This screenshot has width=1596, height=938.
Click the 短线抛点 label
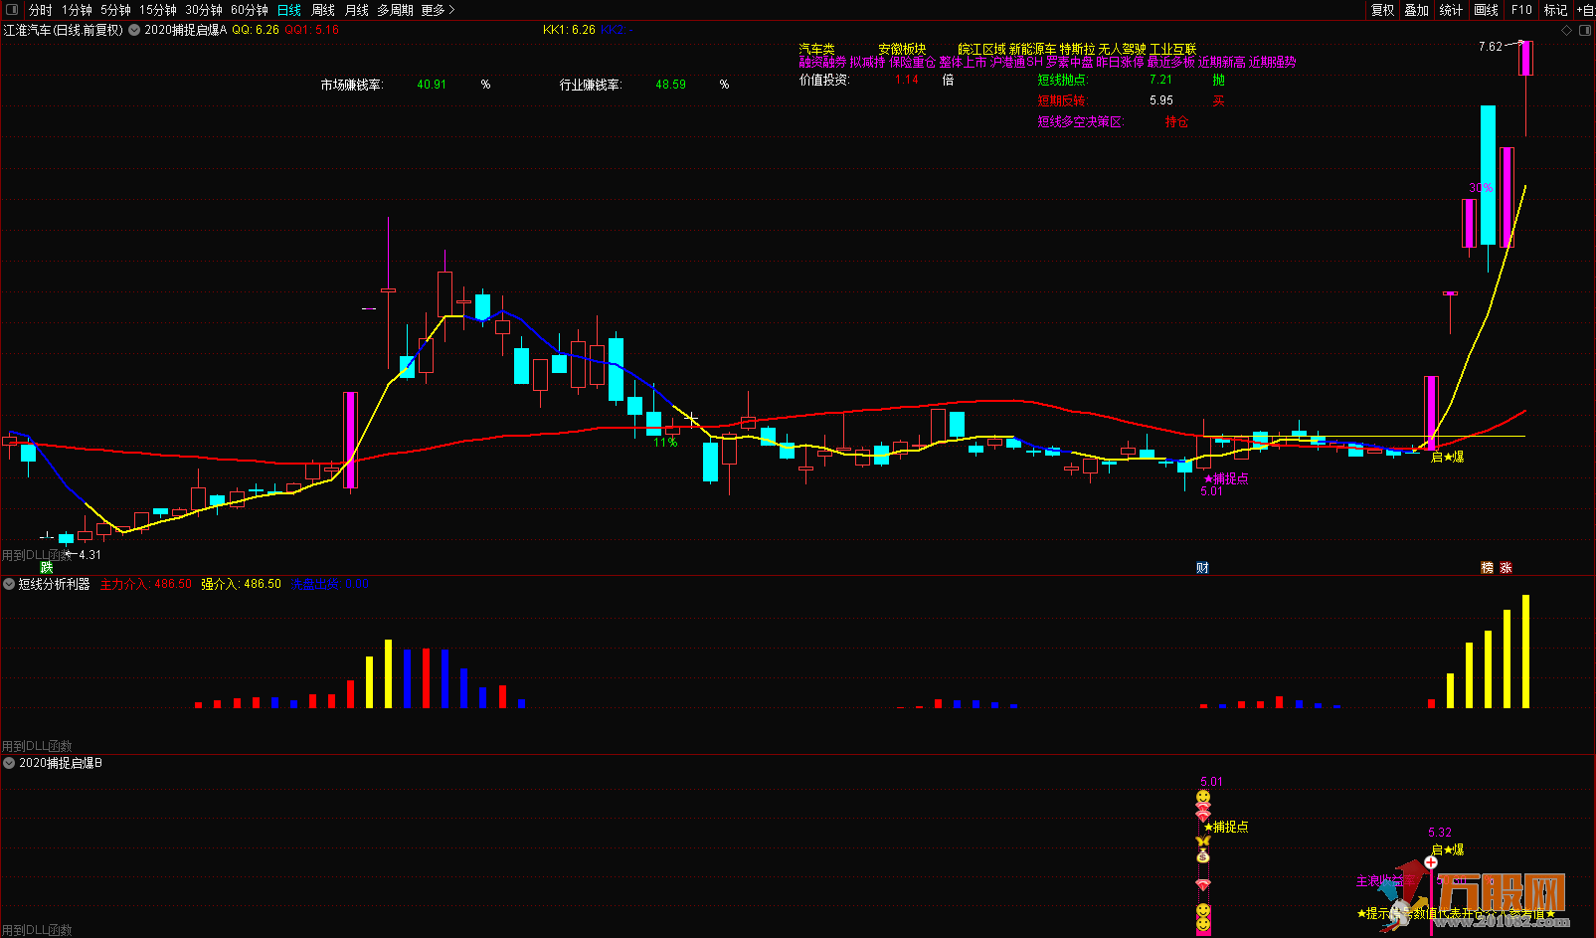point(1063,80)
